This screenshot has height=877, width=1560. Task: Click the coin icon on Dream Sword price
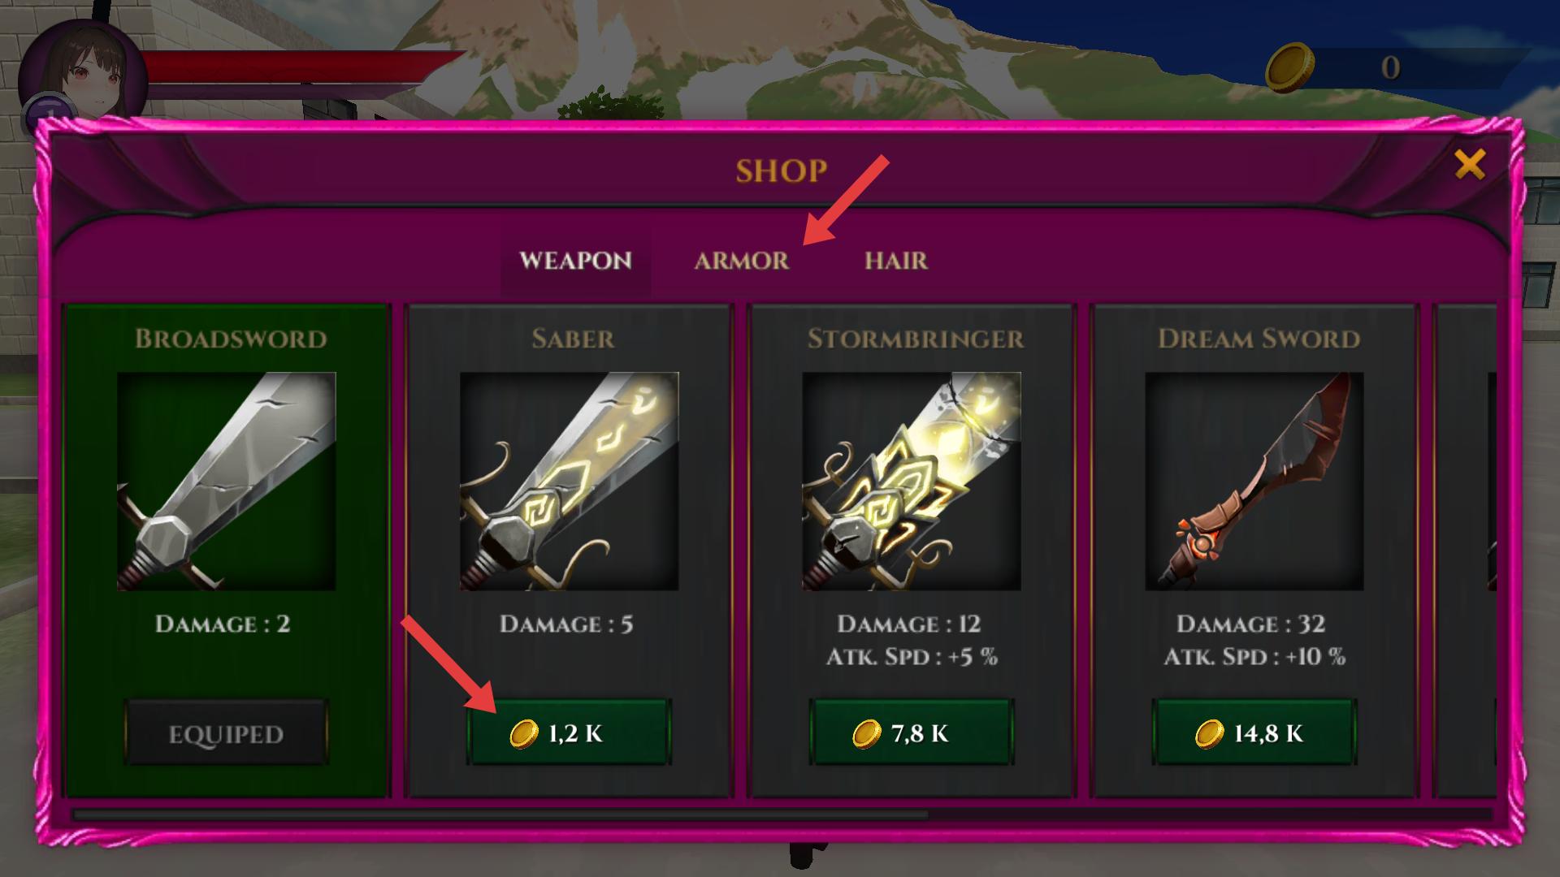pos(1210,734)
